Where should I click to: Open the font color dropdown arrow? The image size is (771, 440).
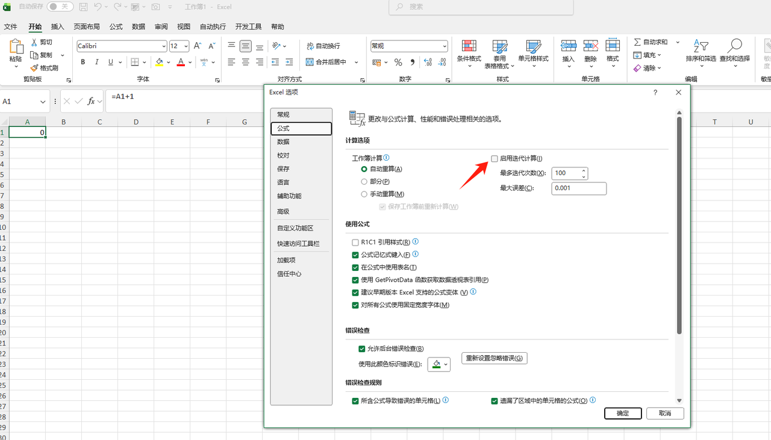[190, 62]
